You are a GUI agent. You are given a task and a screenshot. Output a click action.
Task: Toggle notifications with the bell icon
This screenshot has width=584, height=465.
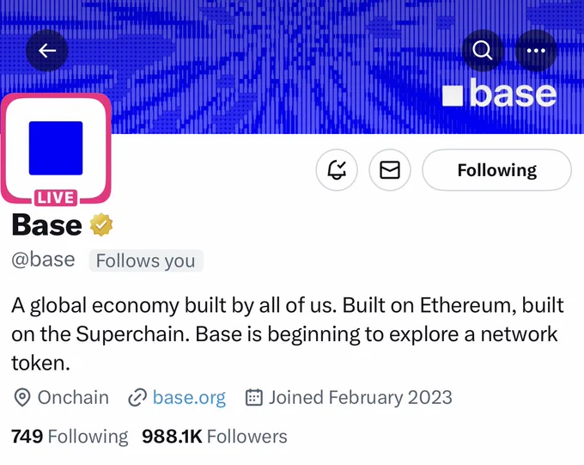pos(337,170)
